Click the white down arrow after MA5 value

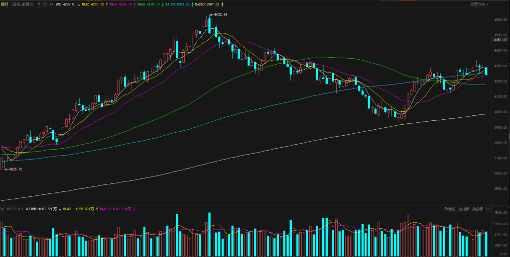[79, 4]
